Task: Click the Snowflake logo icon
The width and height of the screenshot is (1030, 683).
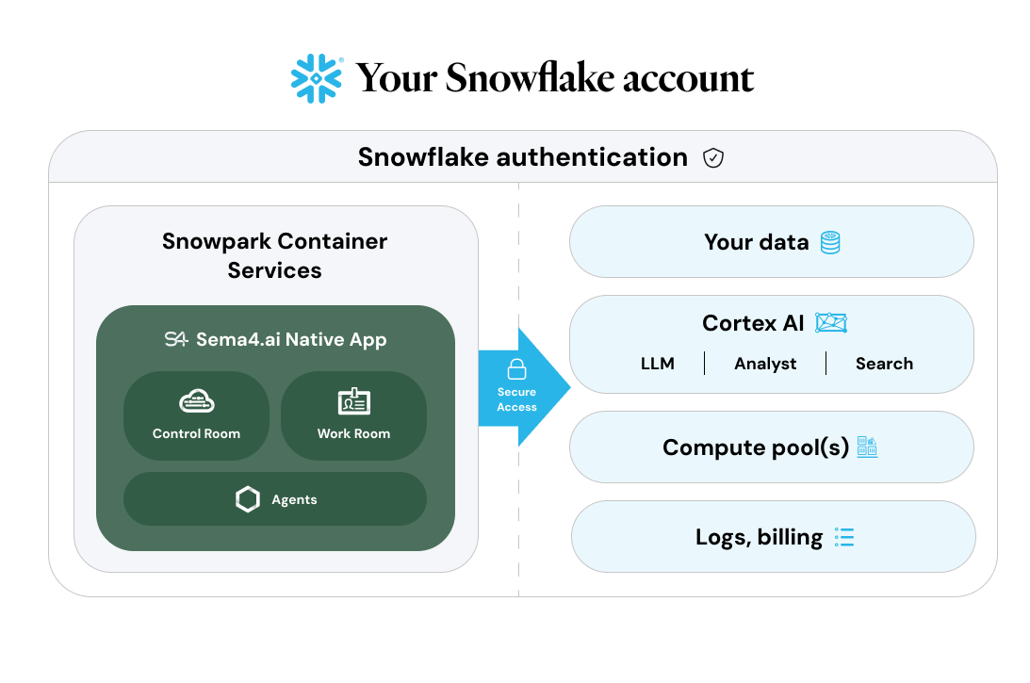Action: pos(316,78)
